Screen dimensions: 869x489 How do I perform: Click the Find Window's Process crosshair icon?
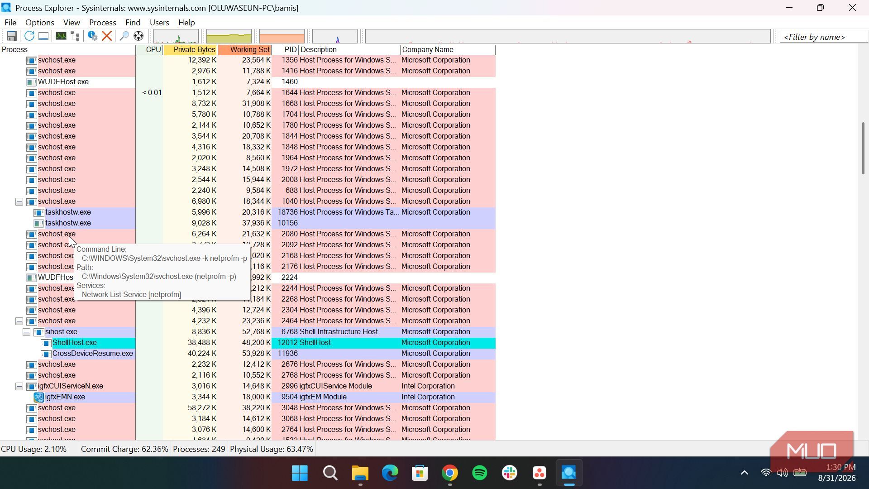(138, 36)
